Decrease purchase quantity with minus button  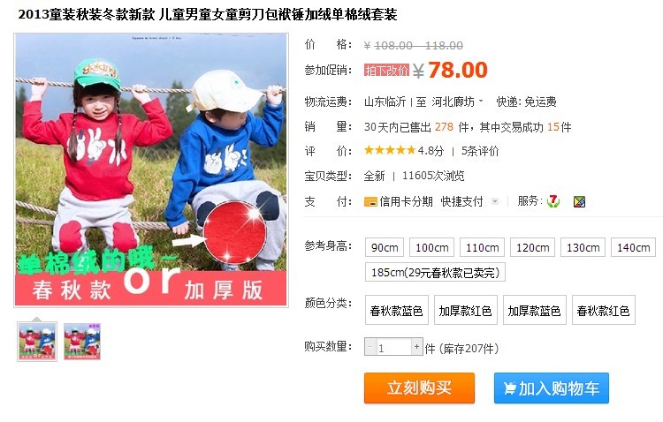click(x=370, y=347)
